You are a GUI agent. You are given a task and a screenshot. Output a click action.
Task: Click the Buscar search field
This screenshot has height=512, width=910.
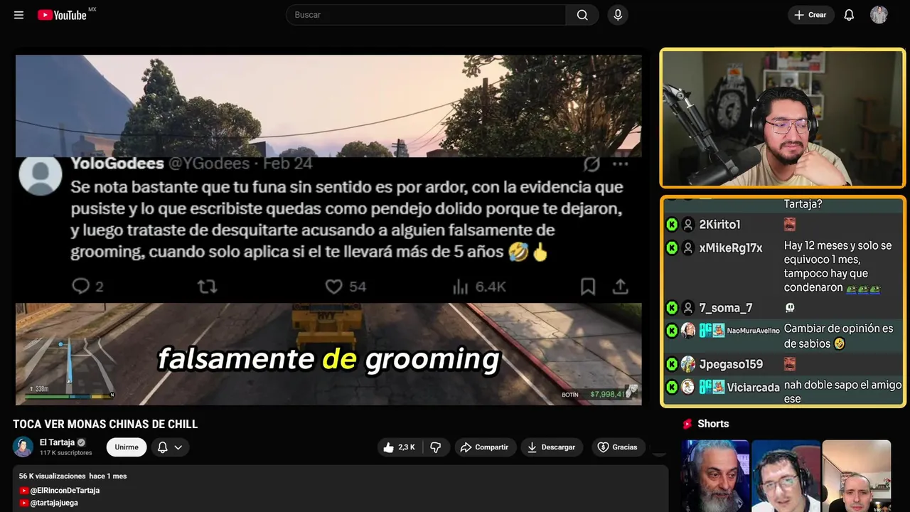click(426, 15)
